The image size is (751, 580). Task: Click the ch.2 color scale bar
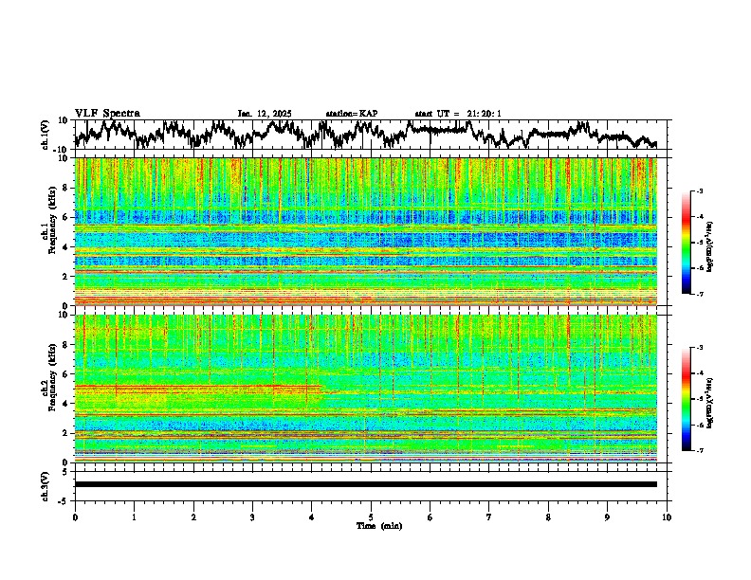[686, 399]
